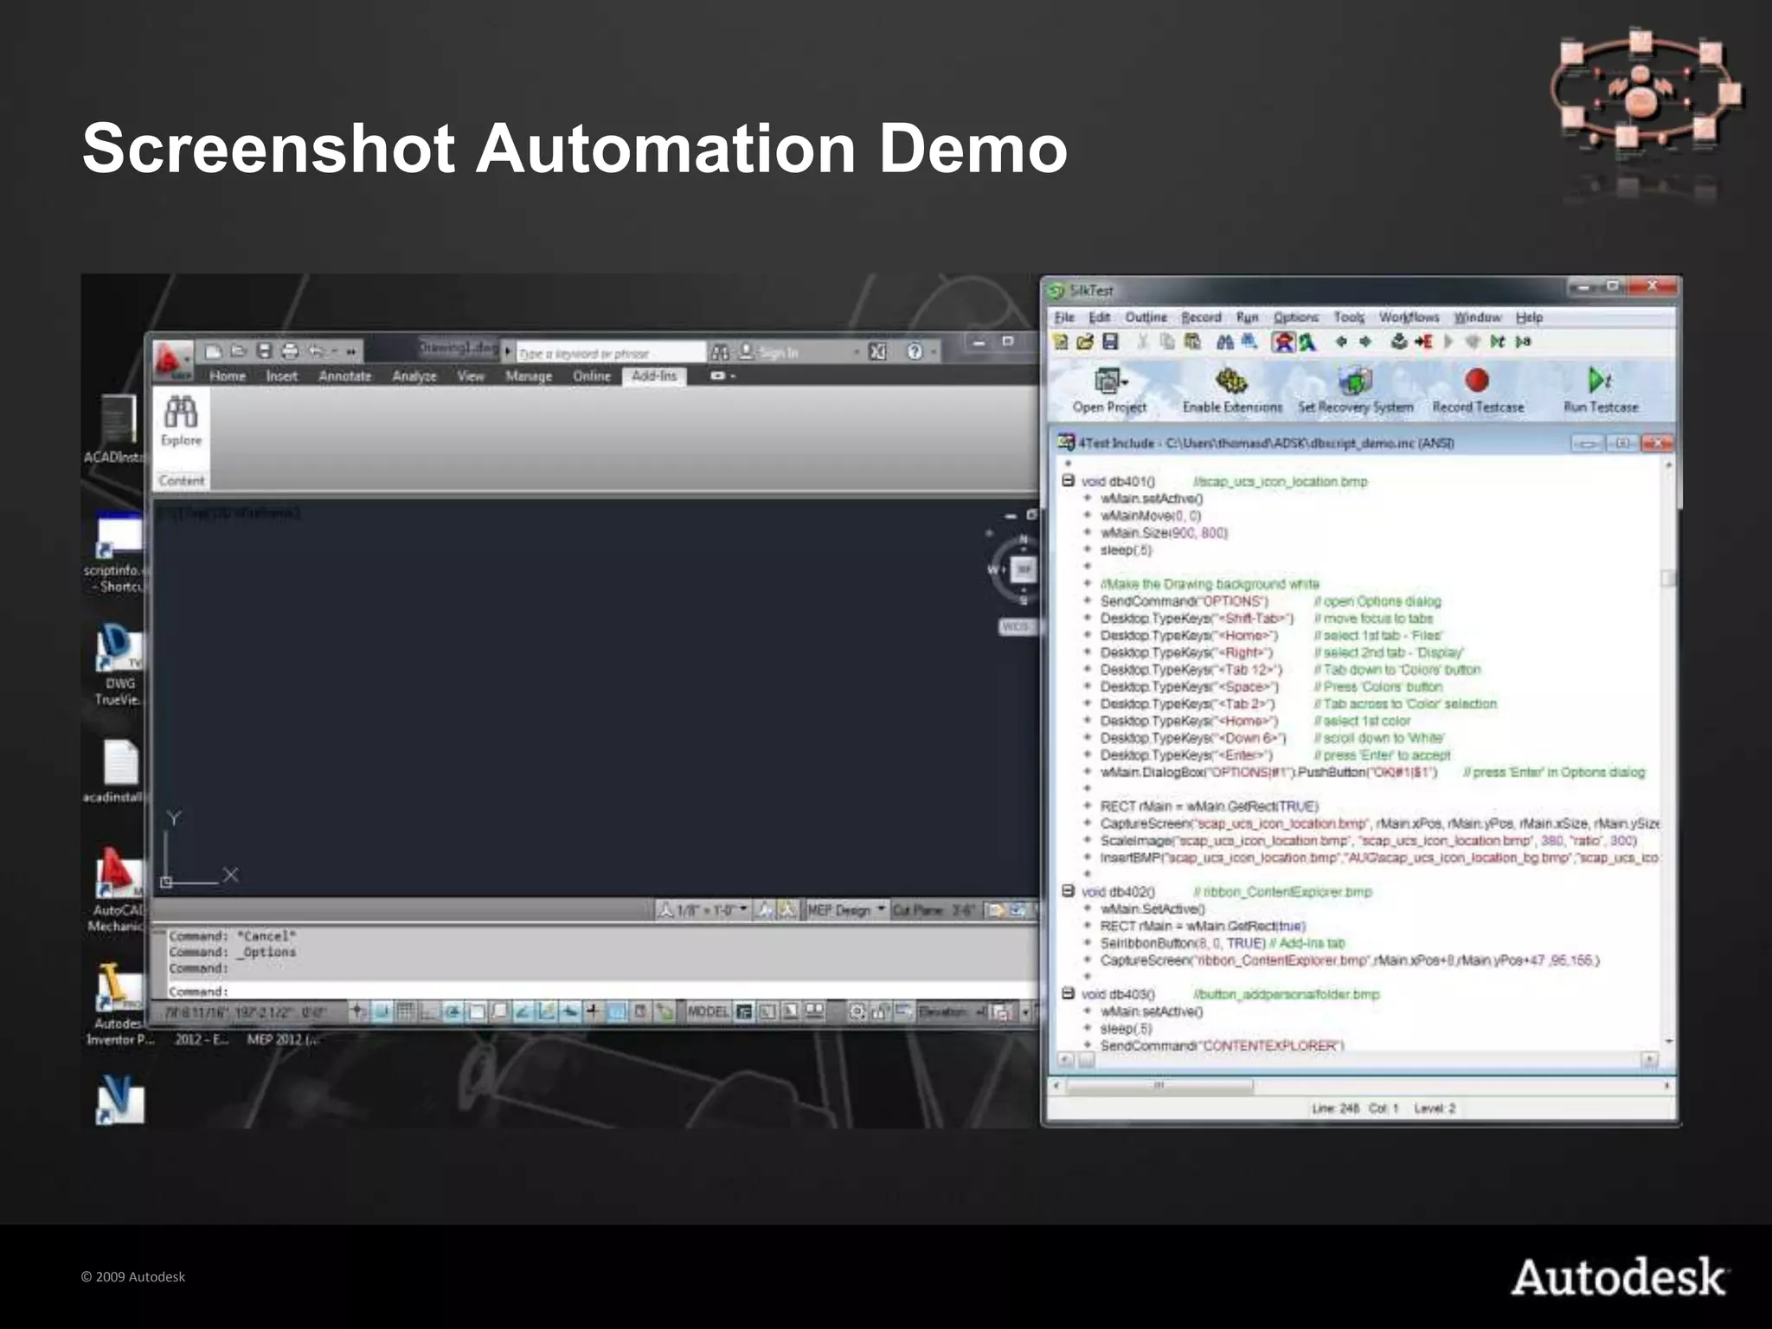Click the binoculars find icon in SilkTest toolbar
Viewport: 1772px width, 1329px height.
coord(1225,342)
